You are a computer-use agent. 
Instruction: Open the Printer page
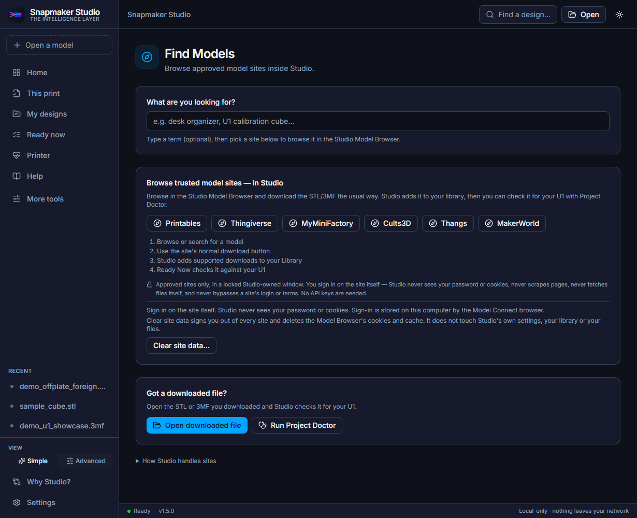(59, 155)
